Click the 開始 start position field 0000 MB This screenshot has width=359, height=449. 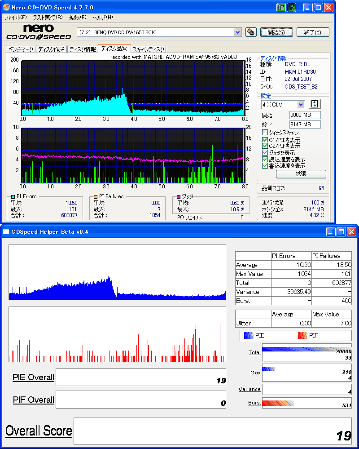tap(305, 115)
